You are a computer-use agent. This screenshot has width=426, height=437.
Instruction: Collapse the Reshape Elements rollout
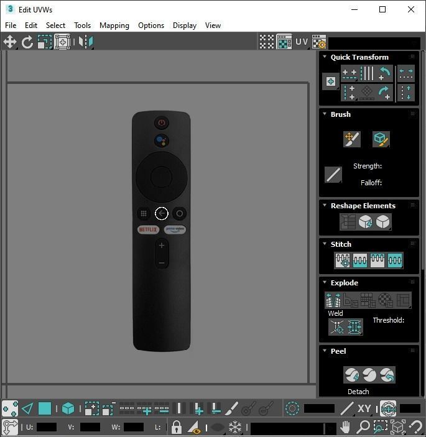pyautogui.click(x=325, y=205)
